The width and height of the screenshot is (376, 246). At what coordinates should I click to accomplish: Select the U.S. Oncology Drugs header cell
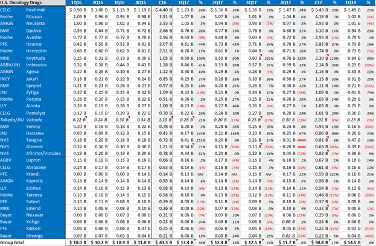click(24, 3)
